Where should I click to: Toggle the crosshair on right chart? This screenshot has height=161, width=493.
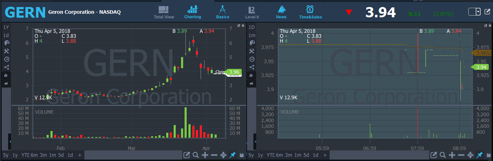[470, 155]
